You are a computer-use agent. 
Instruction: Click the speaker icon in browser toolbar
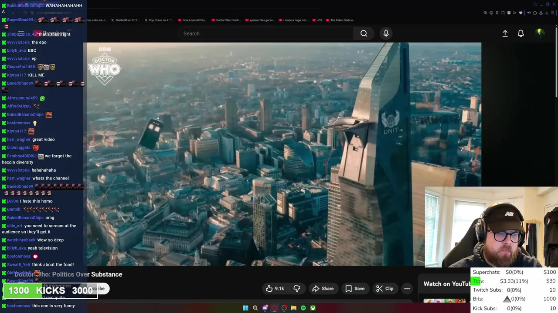[x=529, y=13]
